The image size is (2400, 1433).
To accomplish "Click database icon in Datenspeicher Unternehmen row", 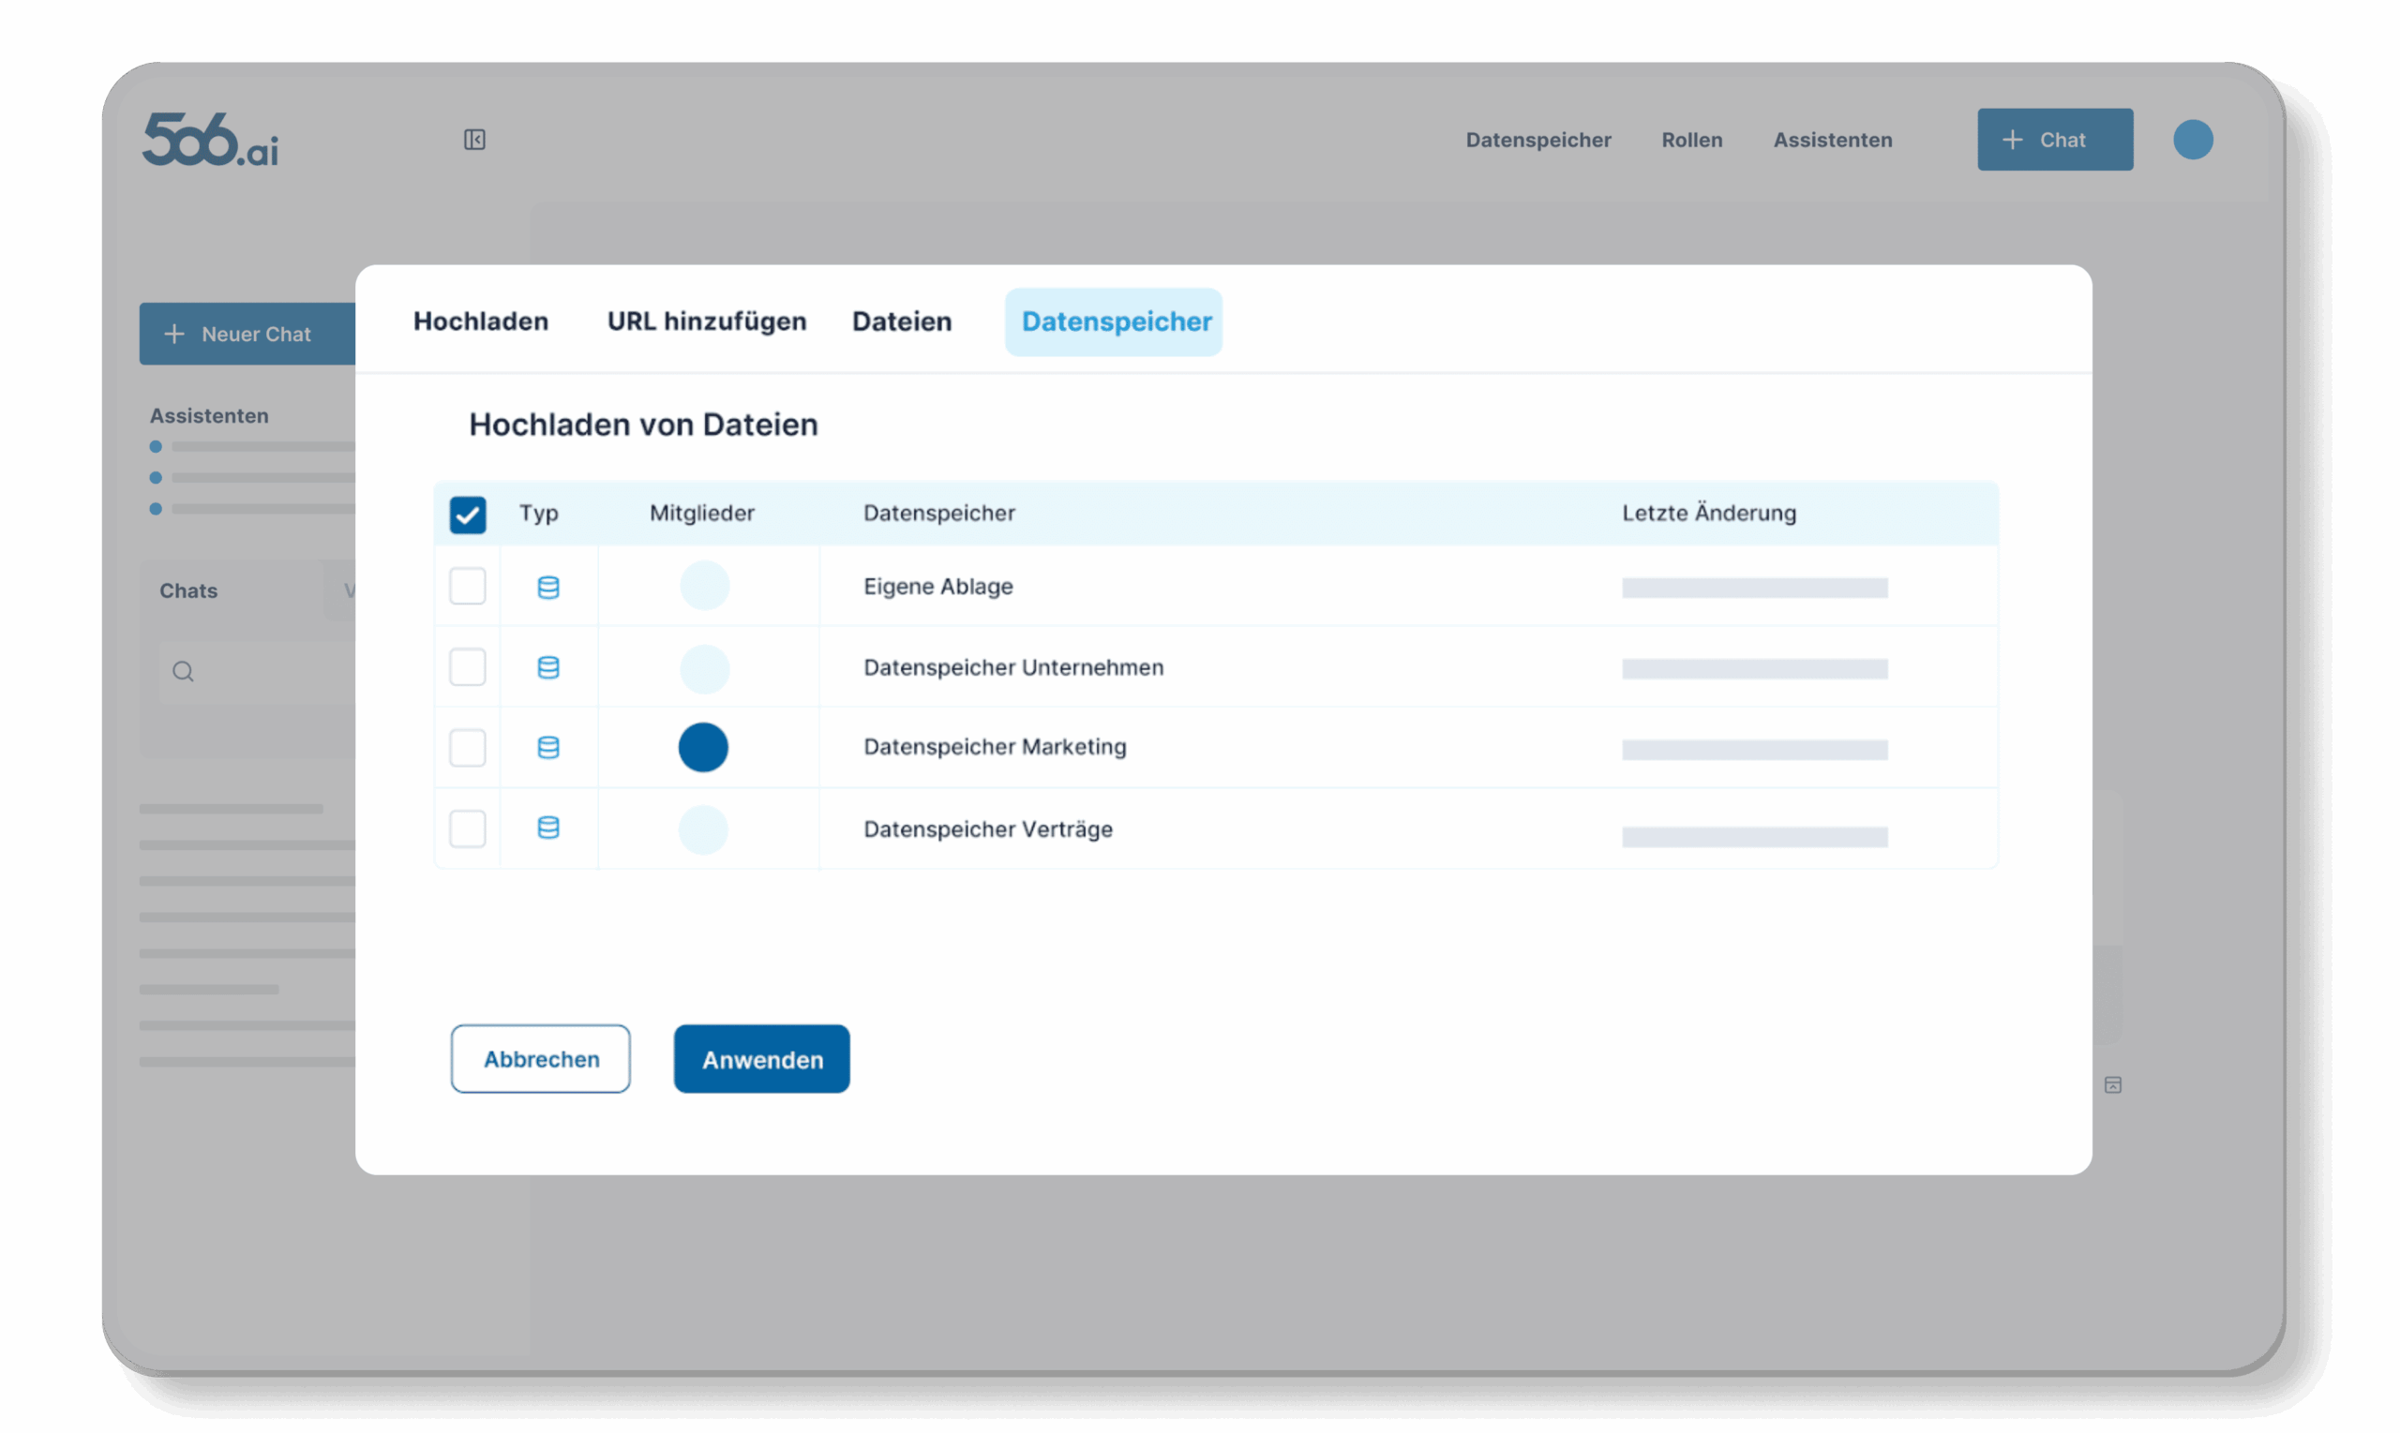I will tap(548, 667).
